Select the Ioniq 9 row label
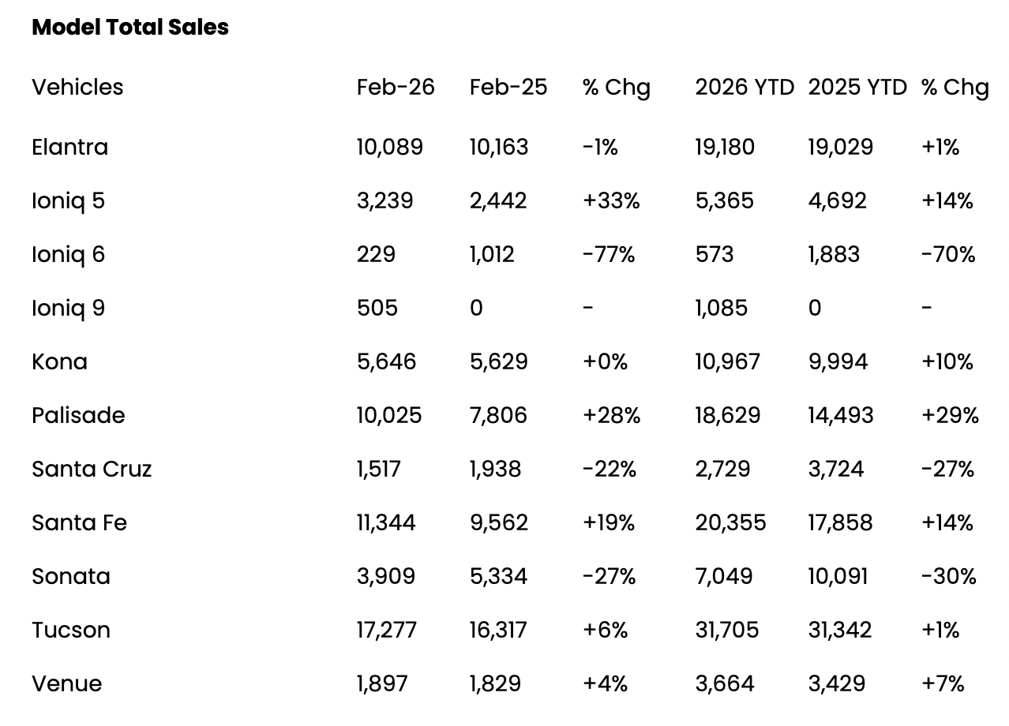Image resolution: width=1009 pixels, height=726 pixels. 68,309
